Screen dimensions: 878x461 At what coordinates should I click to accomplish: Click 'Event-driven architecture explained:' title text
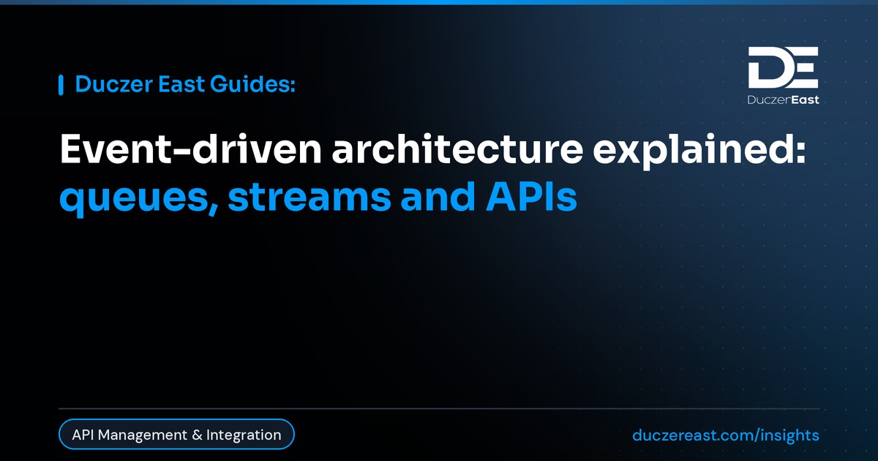(432, 151)
